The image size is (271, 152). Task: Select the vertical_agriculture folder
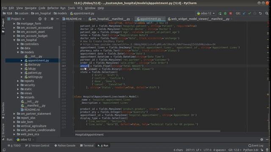(33, 126)
